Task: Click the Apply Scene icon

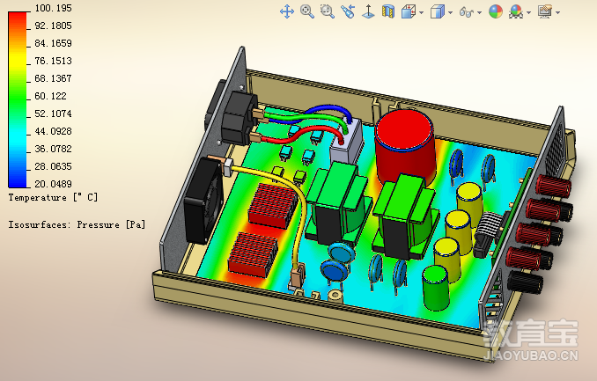Action: pyautogui.click(x=516, y=11)
